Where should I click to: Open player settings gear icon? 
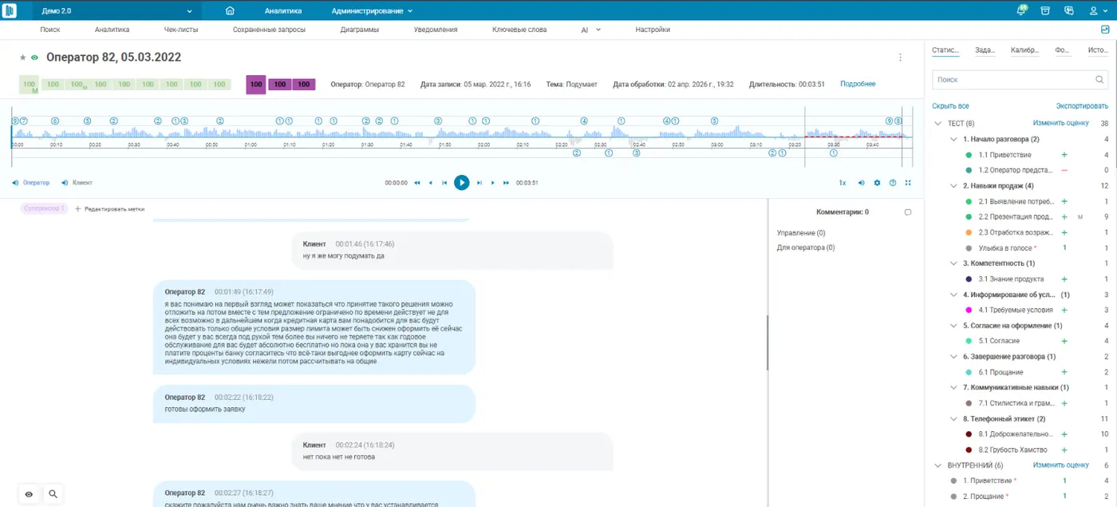coord(877,183)
